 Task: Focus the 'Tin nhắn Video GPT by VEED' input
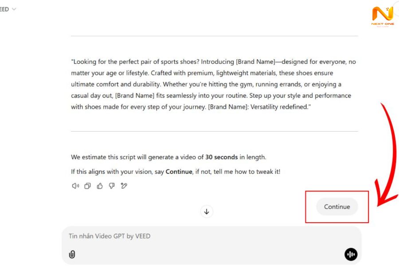[x=199, y=236]
